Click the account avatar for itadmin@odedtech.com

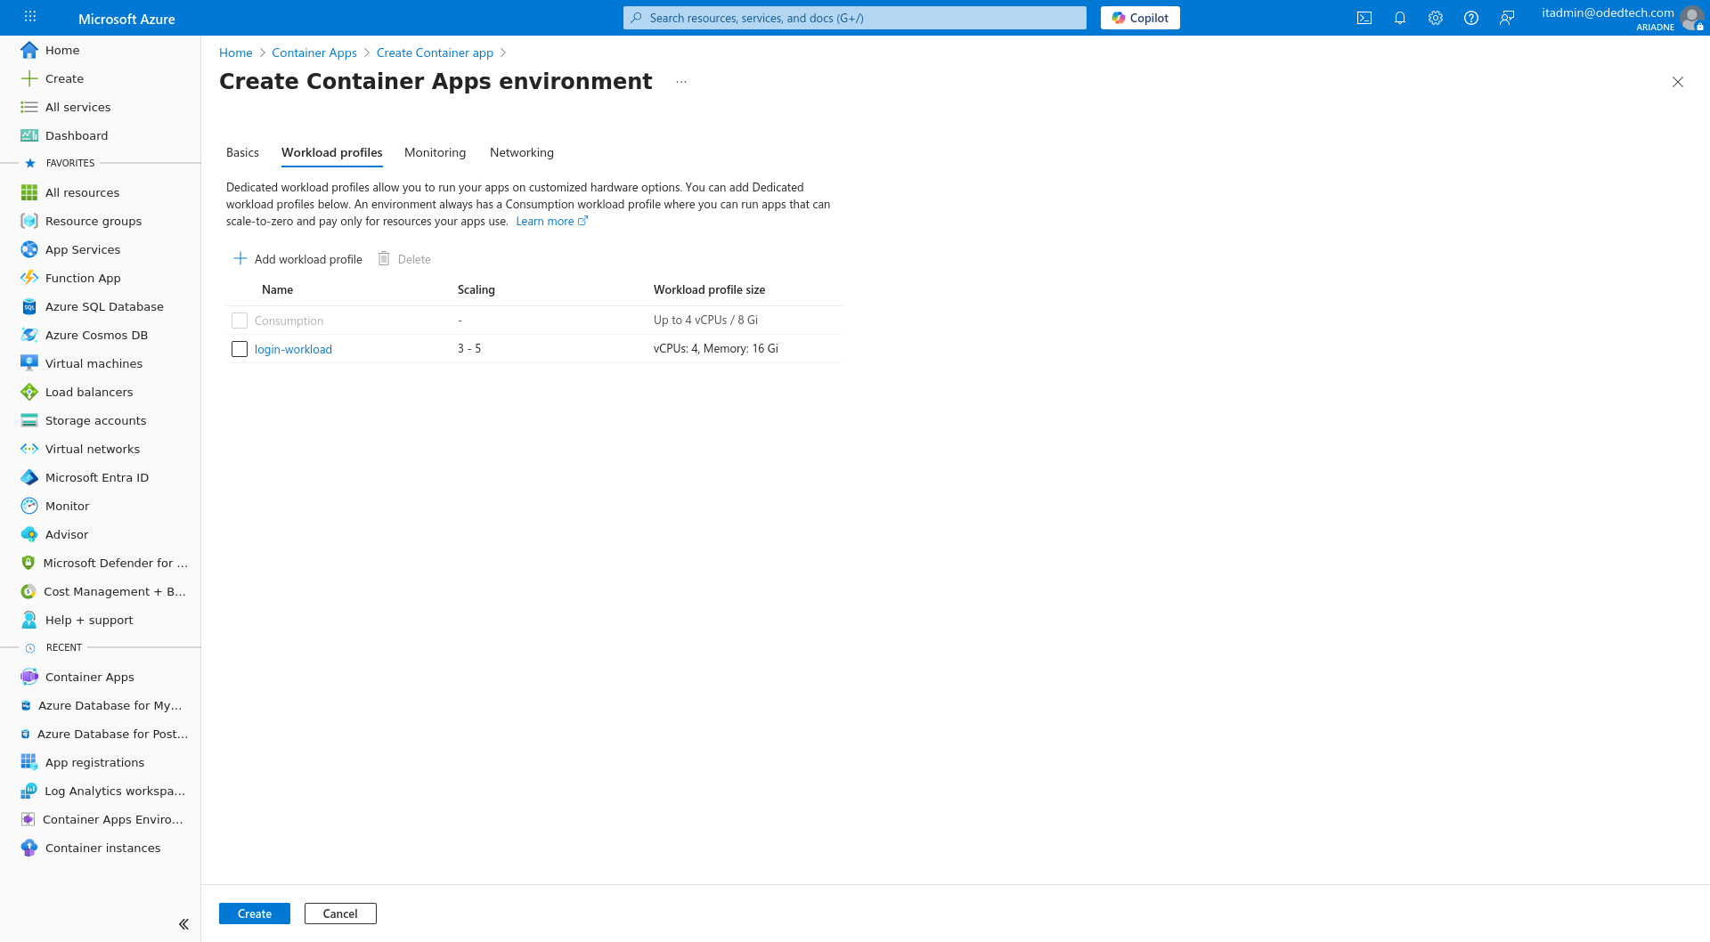(x=1691, y=18)
